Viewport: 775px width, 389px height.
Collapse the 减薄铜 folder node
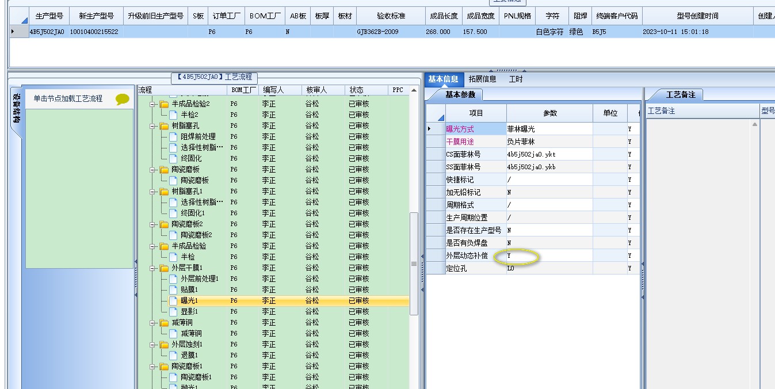pyautogui.click(x=153, y=322)
